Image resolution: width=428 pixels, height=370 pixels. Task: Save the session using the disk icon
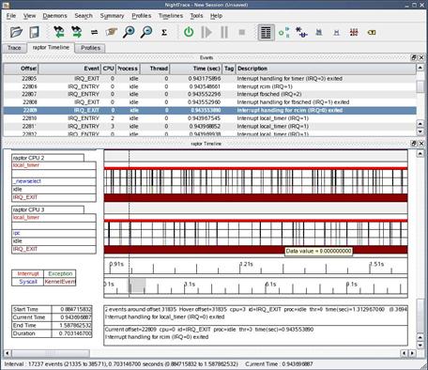[x=34, y=32]
